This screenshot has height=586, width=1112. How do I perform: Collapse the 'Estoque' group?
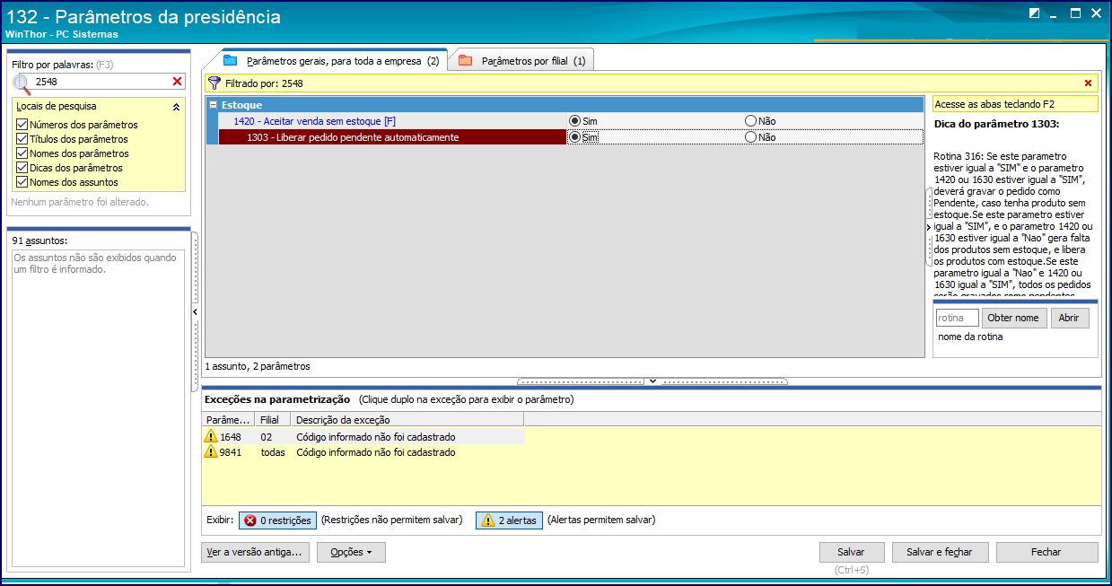point(214,105)
